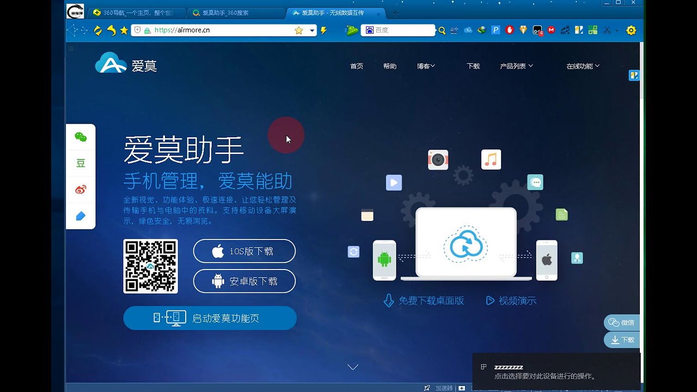Open the address bar history dropdown arrow
697x392 pixels.
click(x=312, y=30)
